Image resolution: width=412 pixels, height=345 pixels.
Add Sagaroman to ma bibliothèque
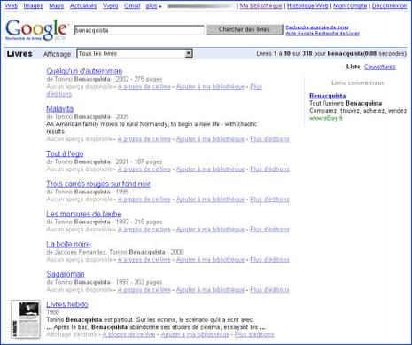(x=210, y=290)
